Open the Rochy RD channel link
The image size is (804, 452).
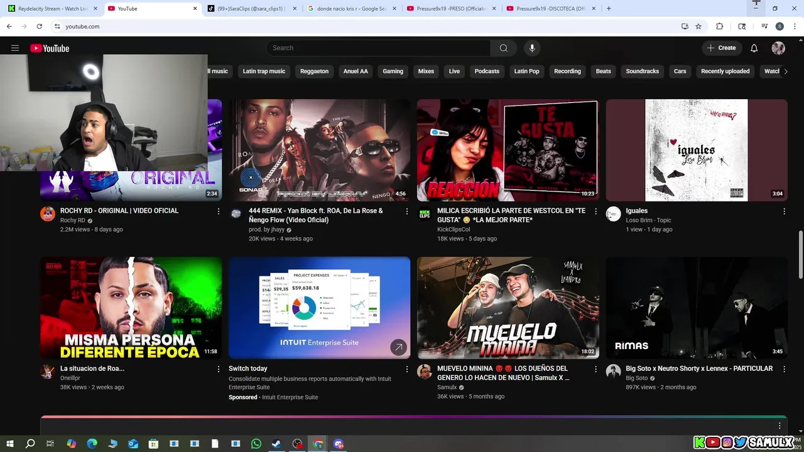click(73, 220)
